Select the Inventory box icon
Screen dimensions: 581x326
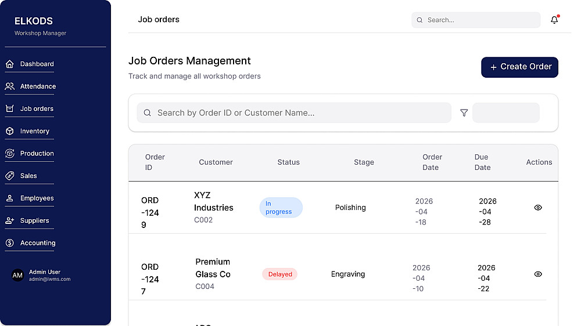coord(9,131)
